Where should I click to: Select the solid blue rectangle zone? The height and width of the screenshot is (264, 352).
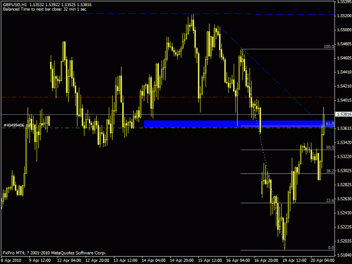pos(239,124)
